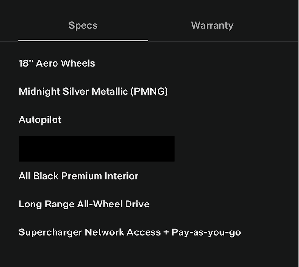Click the word Wheels in first spec

[x=78, y=63]
